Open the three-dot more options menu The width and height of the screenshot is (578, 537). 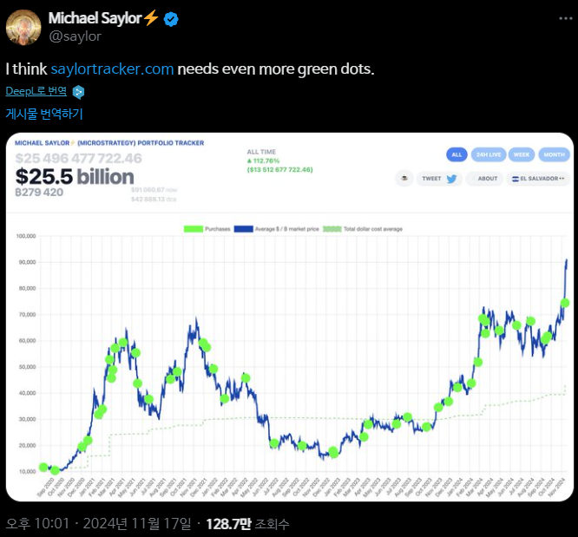coord(566,18)
